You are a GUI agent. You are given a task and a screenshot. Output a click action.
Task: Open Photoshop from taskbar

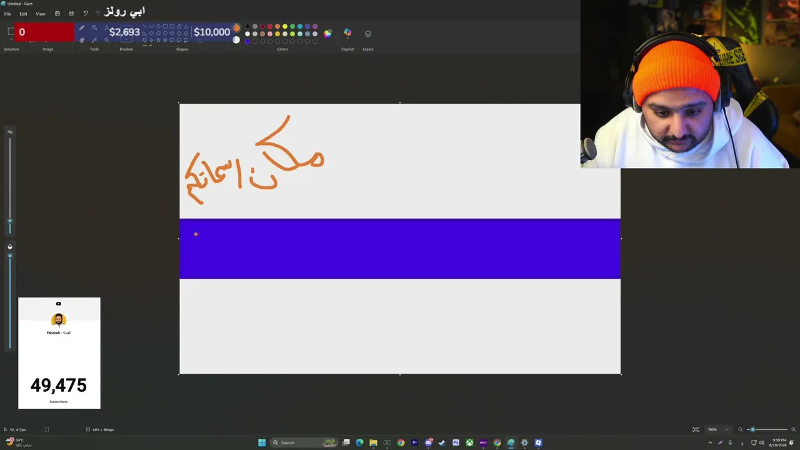[x=456, y=442]
